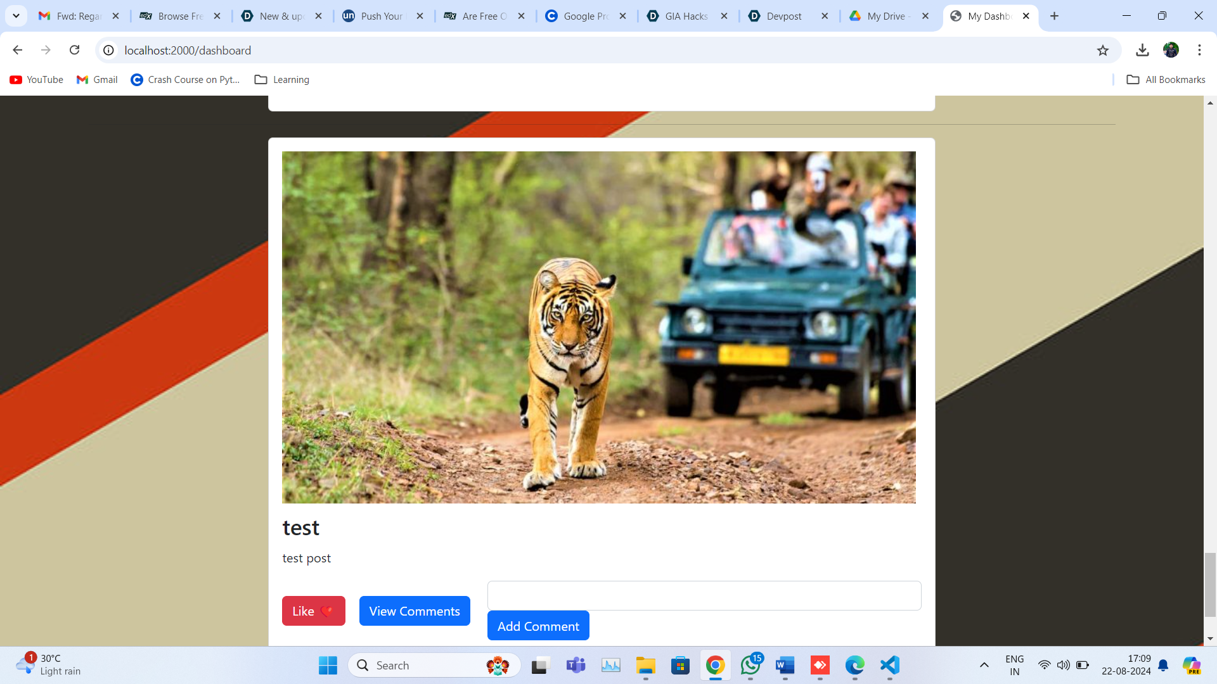Open View Comments on test post
This screenshot has width=1217, height=684.
pyautogui.click(x=415, y=611)
